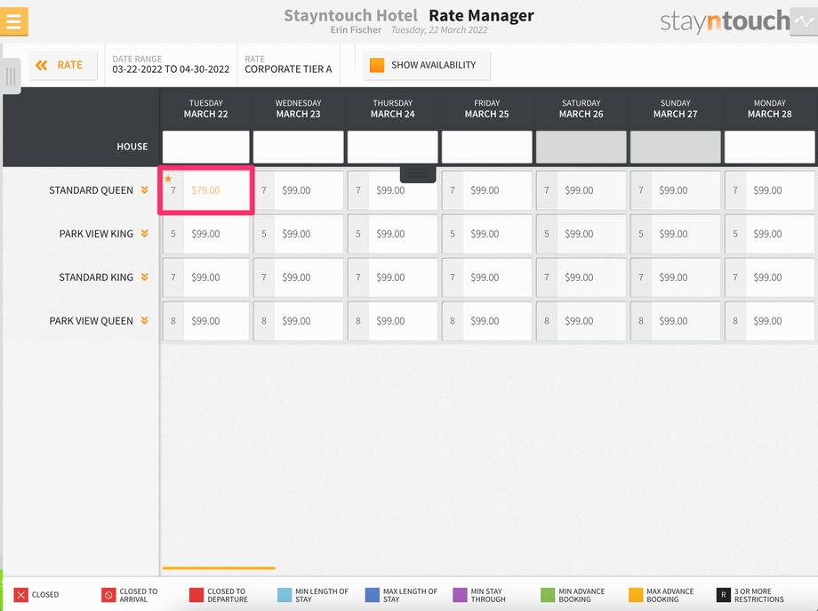Open Standard King $99.00 rate on March 27
Screen dimensions: 818x611
pyautogui.click(x=676, y=277)
